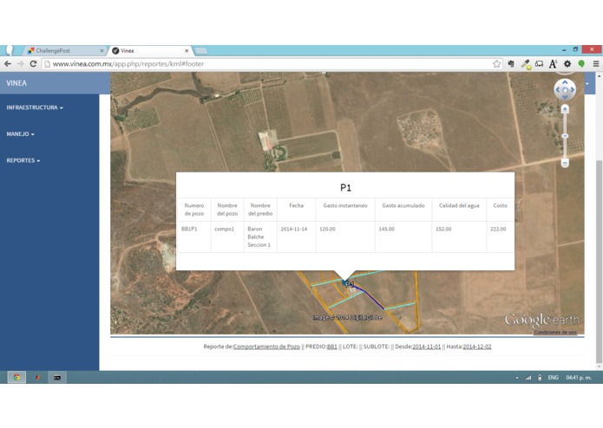Open the terminal icon in the taskbar

(x=57, y=378)
